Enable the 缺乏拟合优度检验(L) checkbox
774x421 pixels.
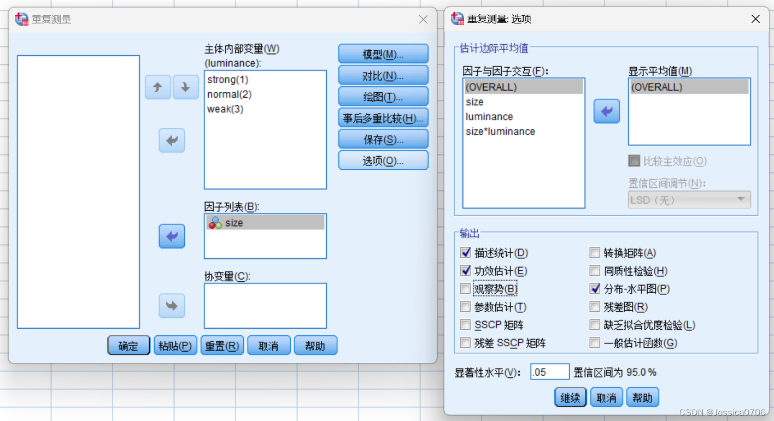(595, 325)
